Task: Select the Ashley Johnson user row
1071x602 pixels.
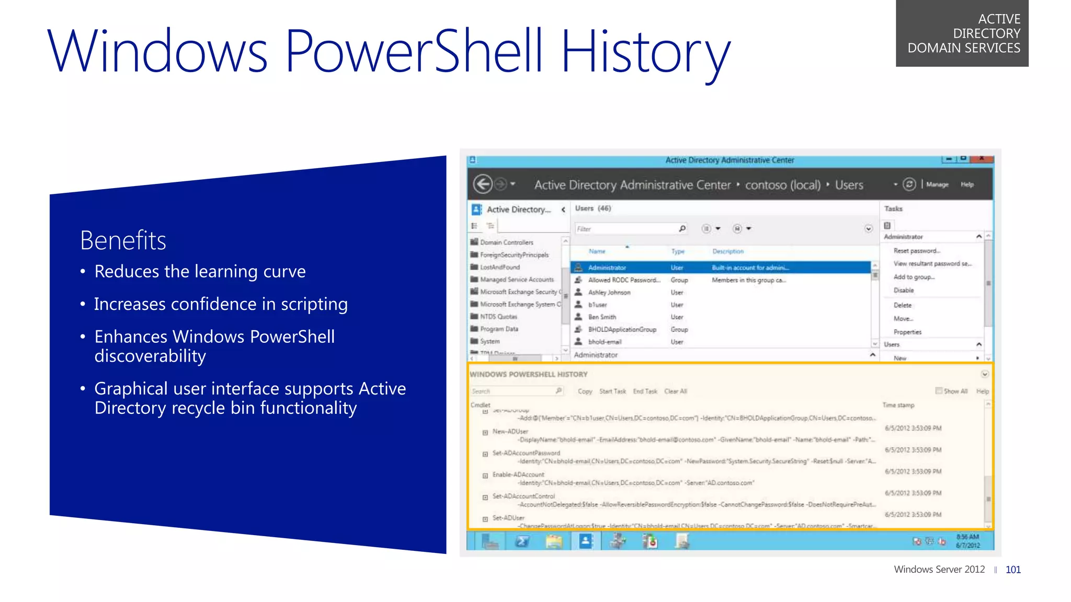Action: click(720, 293)
